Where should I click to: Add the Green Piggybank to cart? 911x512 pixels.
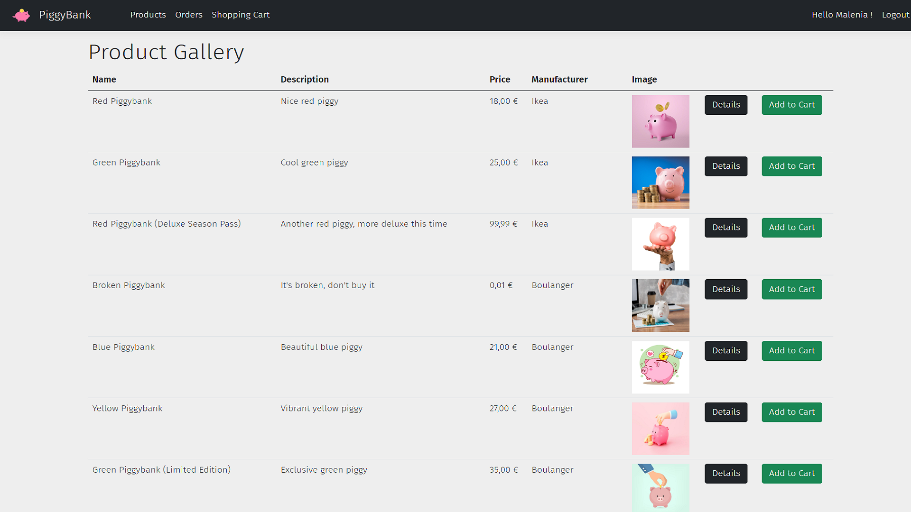point(791,166)
